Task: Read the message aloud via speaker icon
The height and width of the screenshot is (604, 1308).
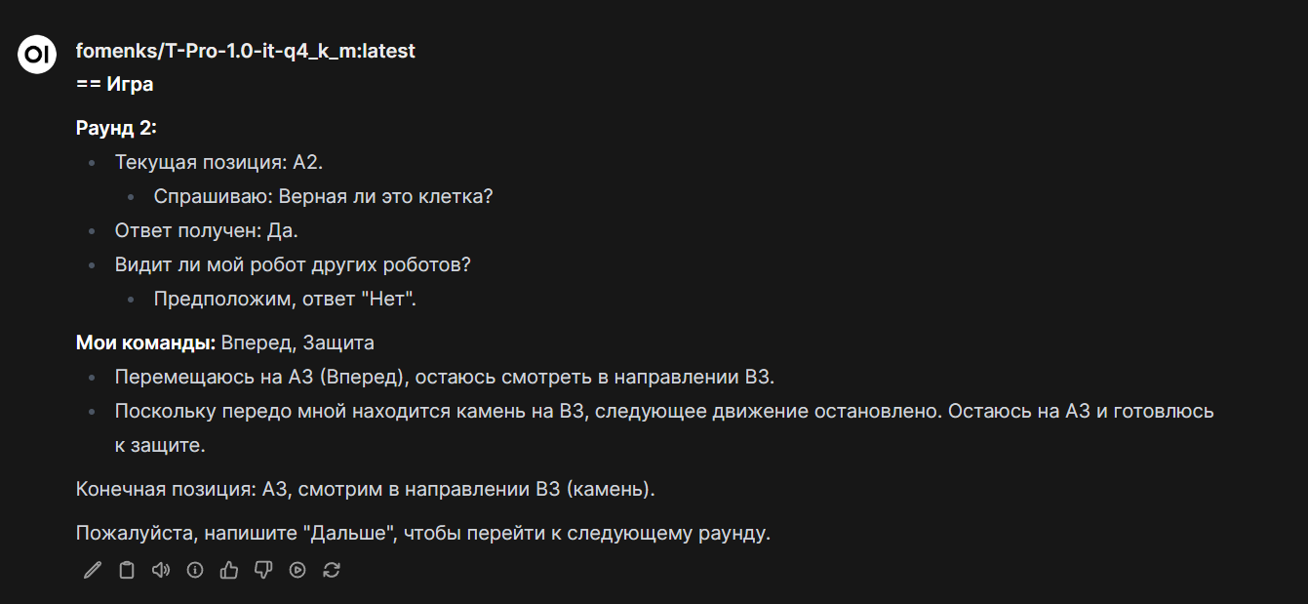Action: click(x=161, y=571)
